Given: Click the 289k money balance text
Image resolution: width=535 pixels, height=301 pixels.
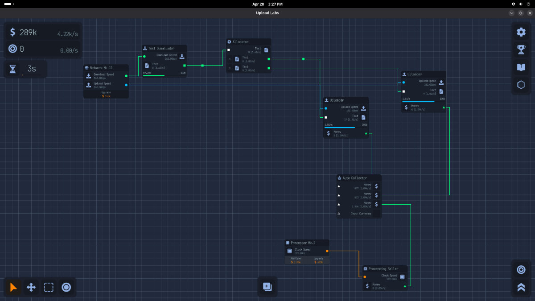Looking at the screenshot, I should click(28, 32).
